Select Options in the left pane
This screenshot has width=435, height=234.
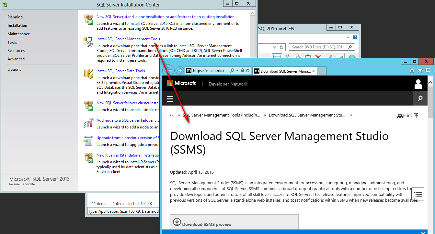14,69
